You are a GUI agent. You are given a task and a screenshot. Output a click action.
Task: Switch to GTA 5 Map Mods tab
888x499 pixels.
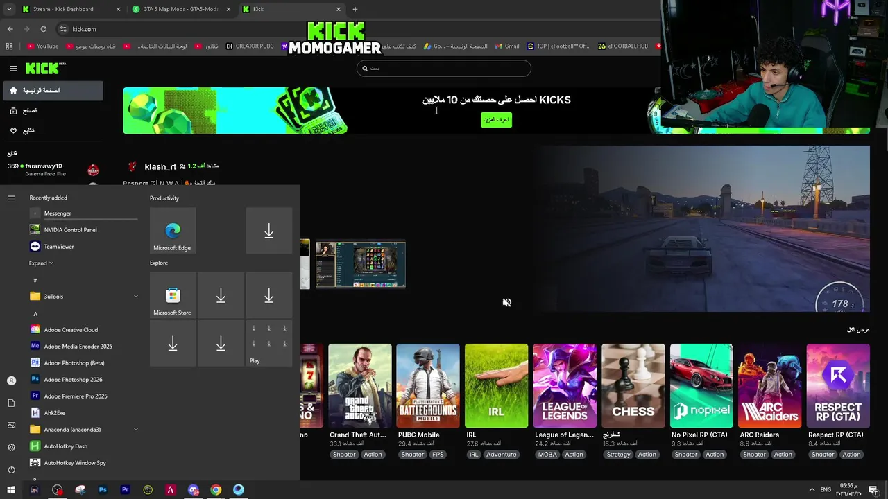[180, 9]
